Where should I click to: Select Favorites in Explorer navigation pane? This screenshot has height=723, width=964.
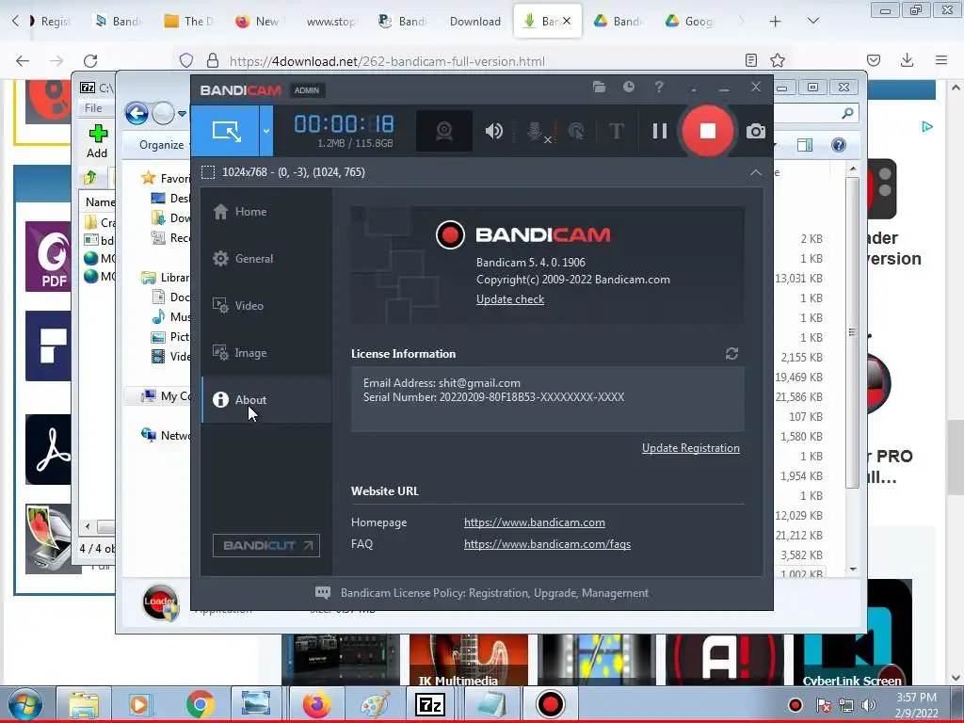pos(166,178)
